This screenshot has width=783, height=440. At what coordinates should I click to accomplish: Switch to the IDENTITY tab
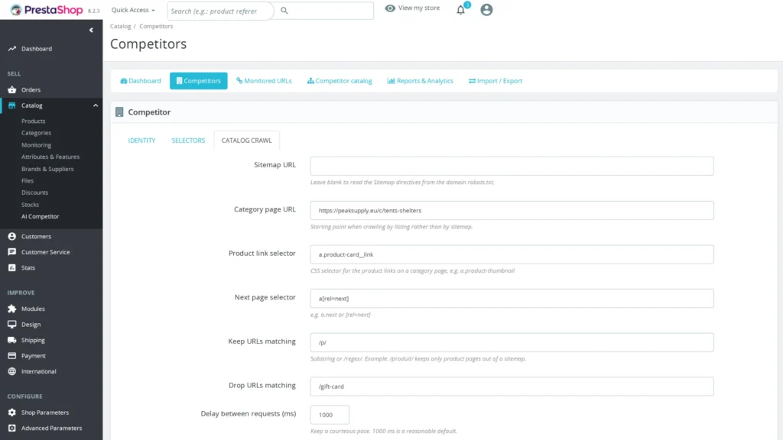pos(141,141)
